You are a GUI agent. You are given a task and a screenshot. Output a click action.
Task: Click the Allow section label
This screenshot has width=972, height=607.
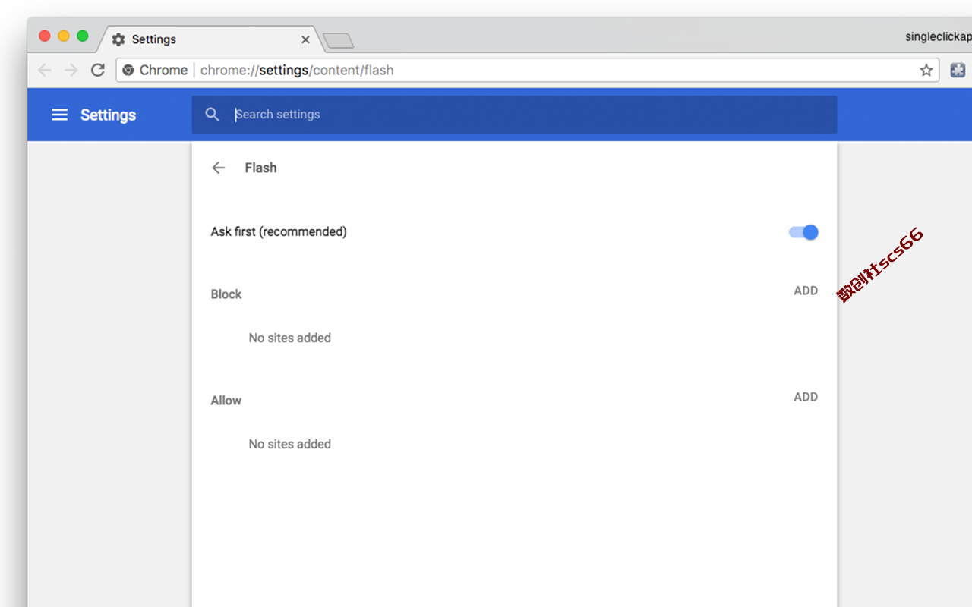coord(226,401)
